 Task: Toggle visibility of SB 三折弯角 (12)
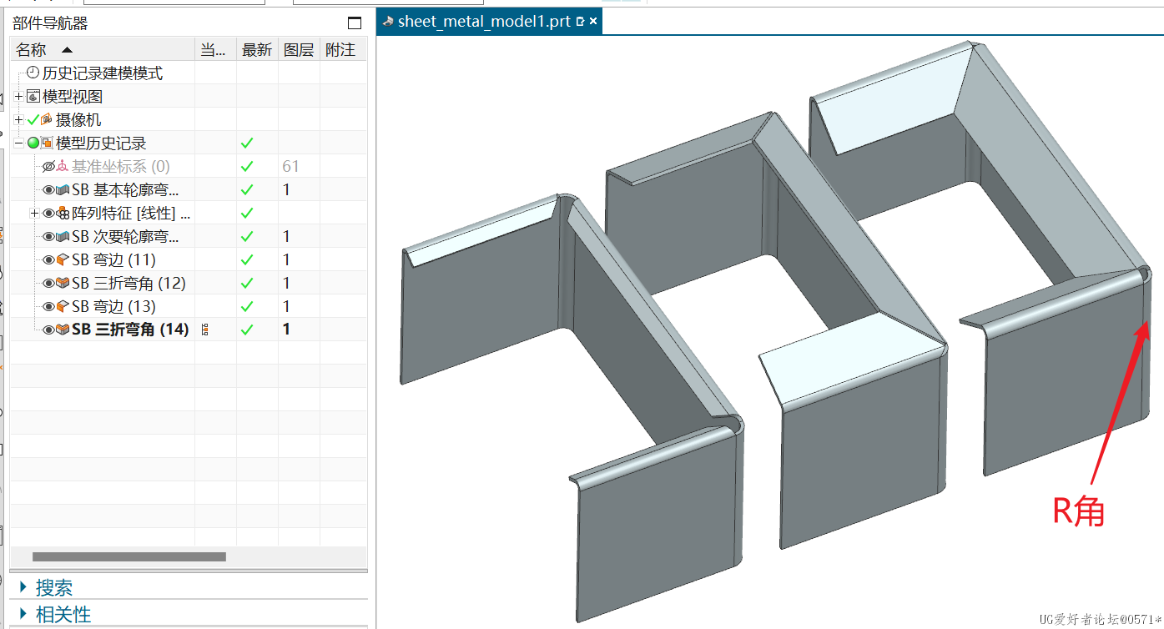click(x=48, y=284)
